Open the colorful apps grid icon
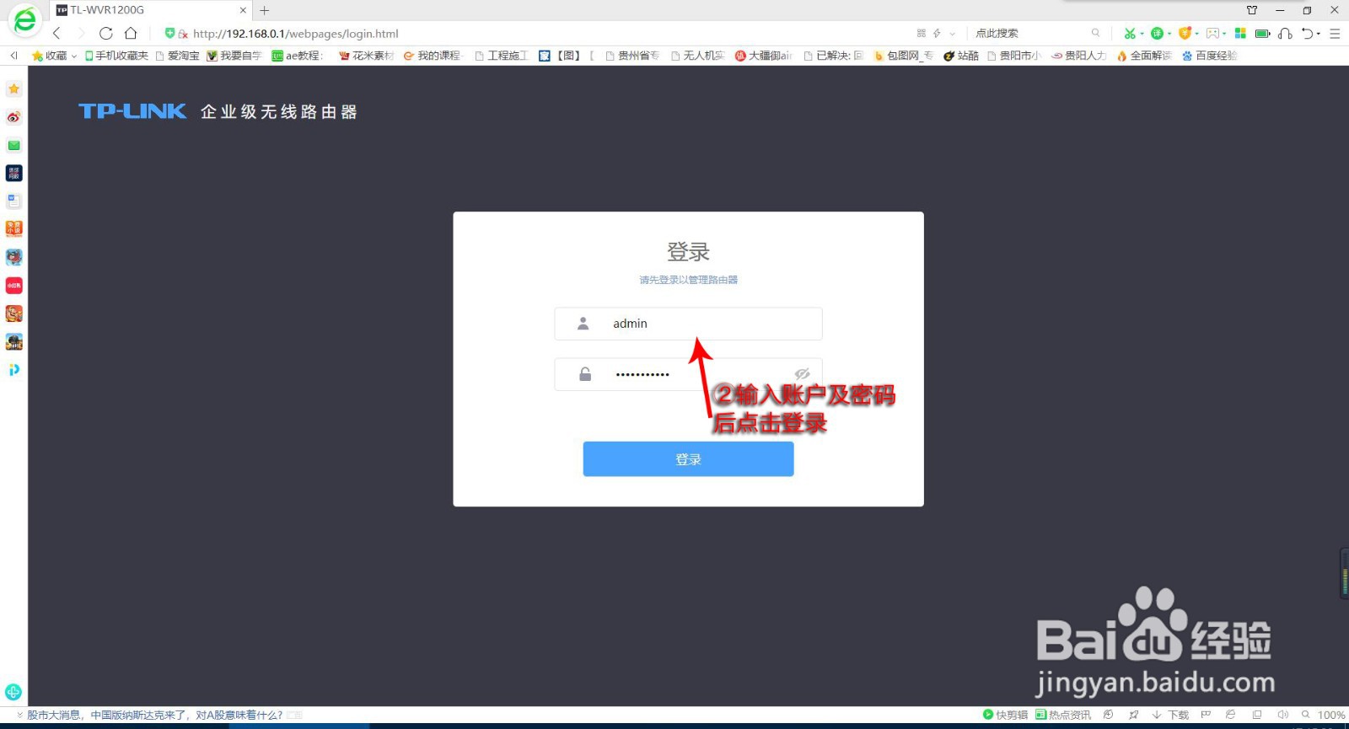The width and height of the screenshot is (1349, 729). (1240, 34)
